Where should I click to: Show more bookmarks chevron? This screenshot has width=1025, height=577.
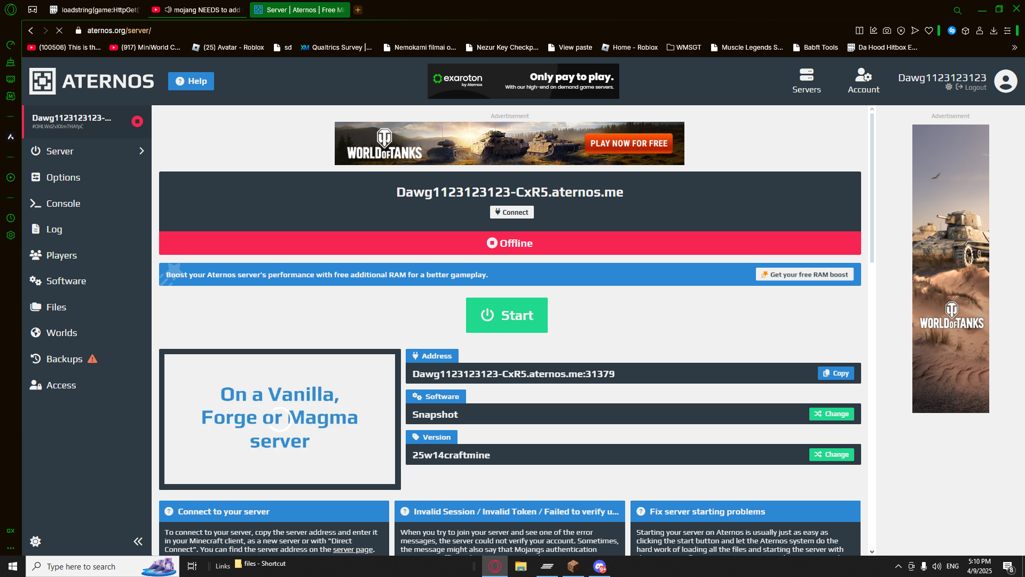1014,48
